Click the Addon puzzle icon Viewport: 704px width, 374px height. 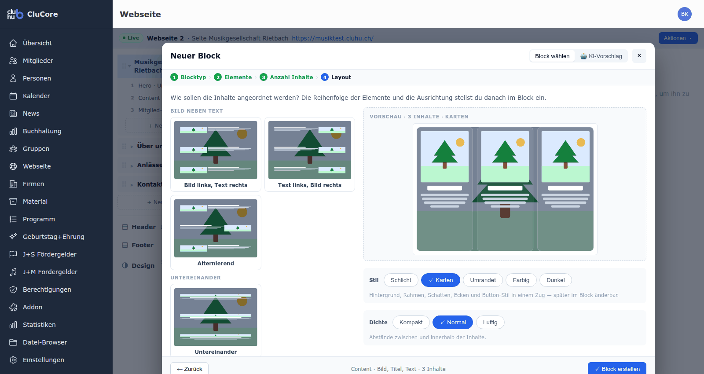point(13,307)
